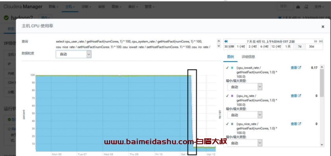Image resolution: width=331 pixels, height=156 pixels.
Task: Click the teal cpu_iowait_rate color swatch
Action: coord(232,68)
